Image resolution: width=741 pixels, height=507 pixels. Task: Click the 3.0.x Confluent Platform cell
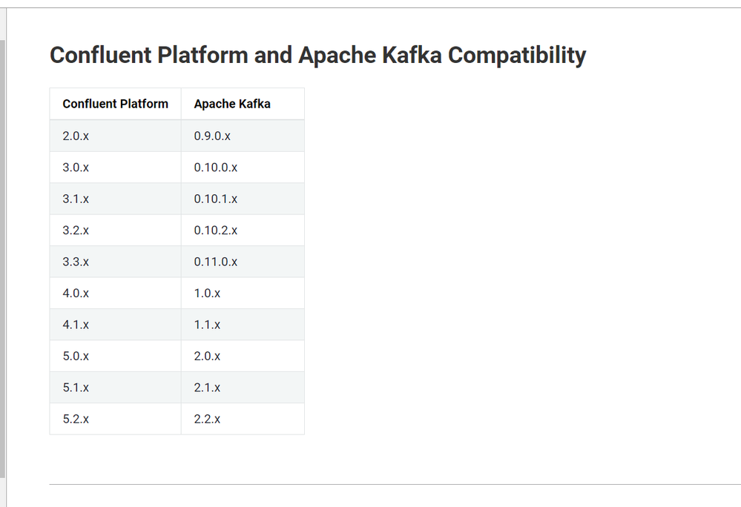tap(76, 168)
